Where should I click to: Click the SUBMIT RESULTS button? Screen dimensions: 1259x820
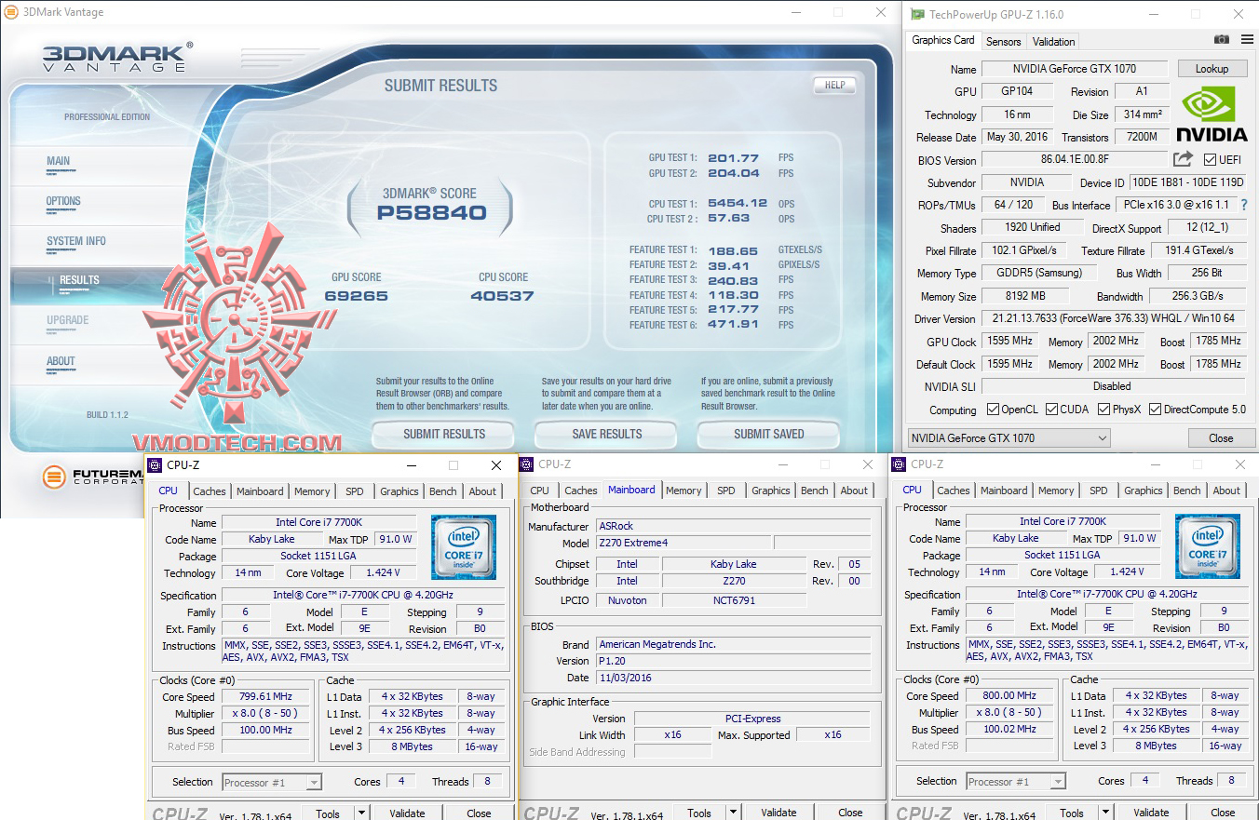coord(442,434)
